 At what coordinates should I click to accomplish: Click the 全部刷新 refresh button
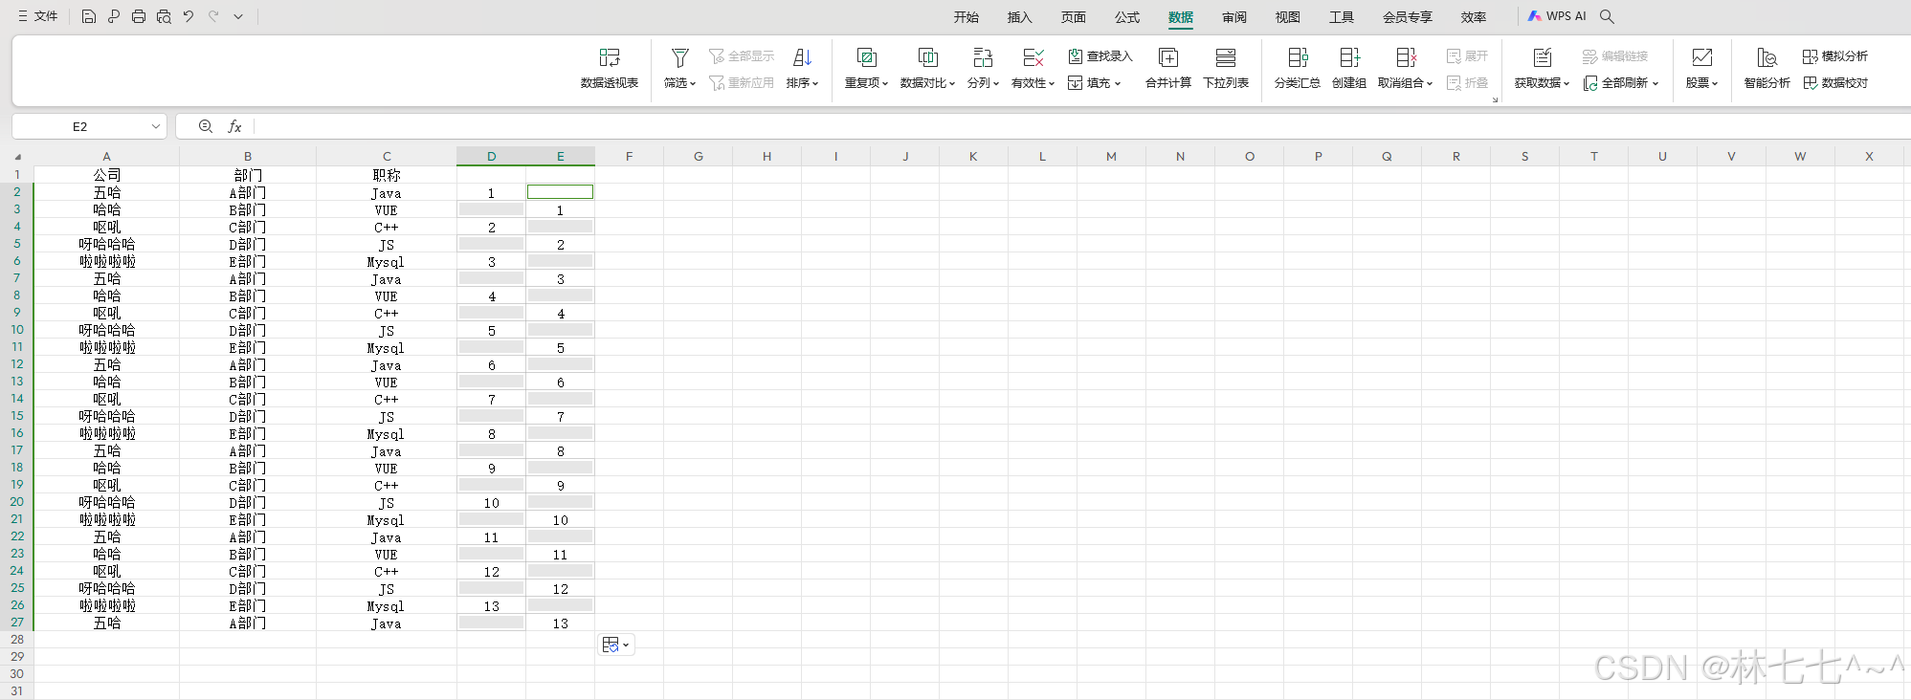click(x=1621, y=83)
